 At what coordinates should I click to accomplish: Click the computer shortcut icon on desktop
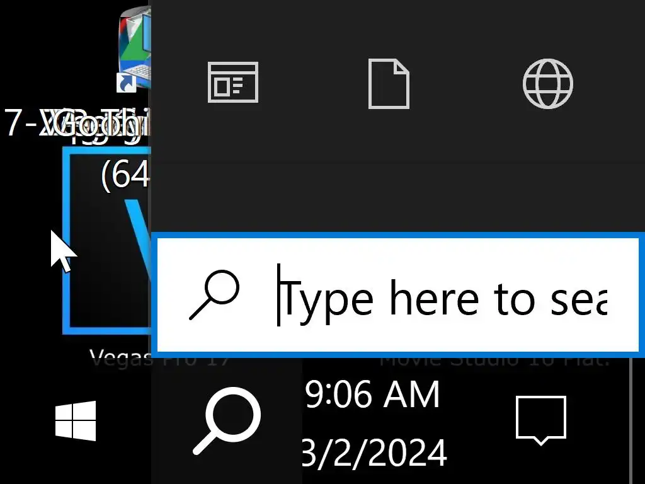click(135, 49)
